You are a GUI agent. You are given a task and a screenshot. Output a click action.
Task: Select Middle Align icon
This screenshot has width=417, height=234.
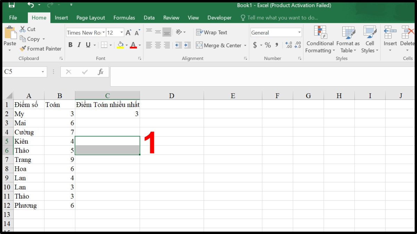[x=158, y=32]
